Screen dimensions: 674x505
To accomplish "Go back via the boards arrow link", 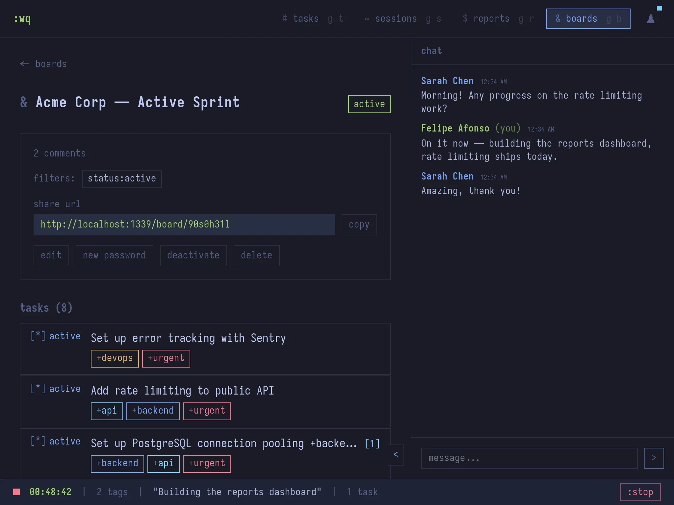I will click(x=43, y=64).
